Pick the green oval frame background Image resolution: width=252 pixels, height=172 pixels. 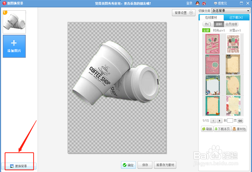point(233,85)
